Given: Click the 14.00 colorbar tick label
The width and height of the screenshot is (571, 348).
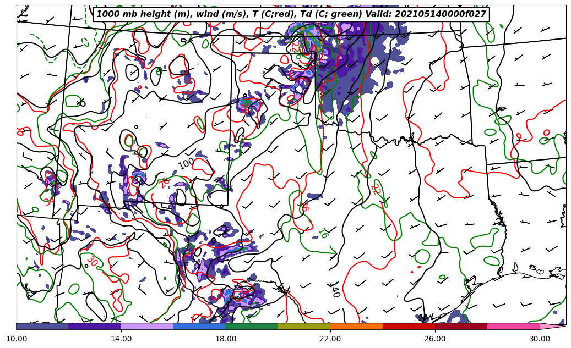Looking at the screenshot, I should coord(121,339).
